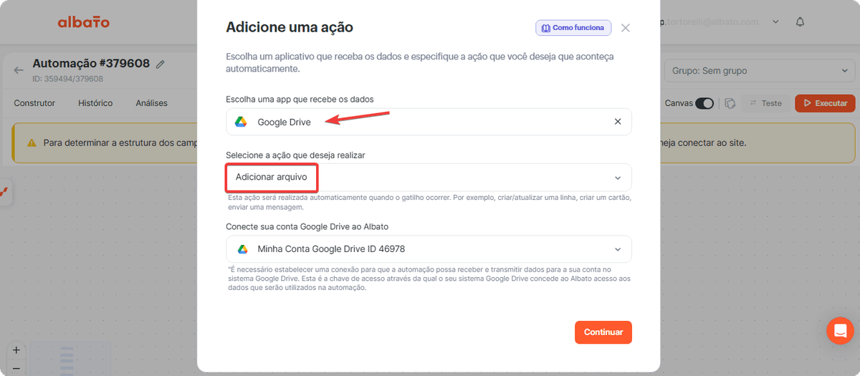Open the Minha Conta Google Drive dropdown
Screen dimensions: 860x376
[429, 249]
